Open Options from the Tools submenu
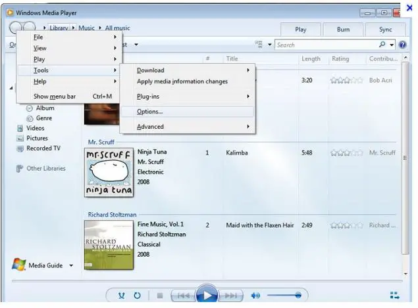The height and width of the screenshot is (308, 418). 187,112
